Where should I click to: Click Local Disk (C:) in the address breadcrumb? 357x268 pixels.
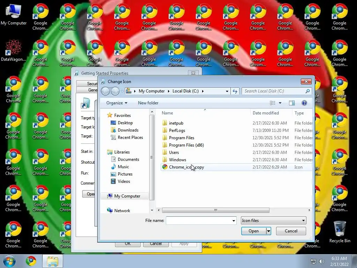(185, 91)
